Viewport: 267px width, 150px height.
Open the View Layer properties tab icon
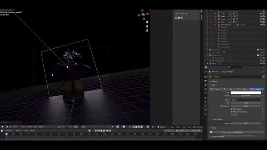pos(206,85)
